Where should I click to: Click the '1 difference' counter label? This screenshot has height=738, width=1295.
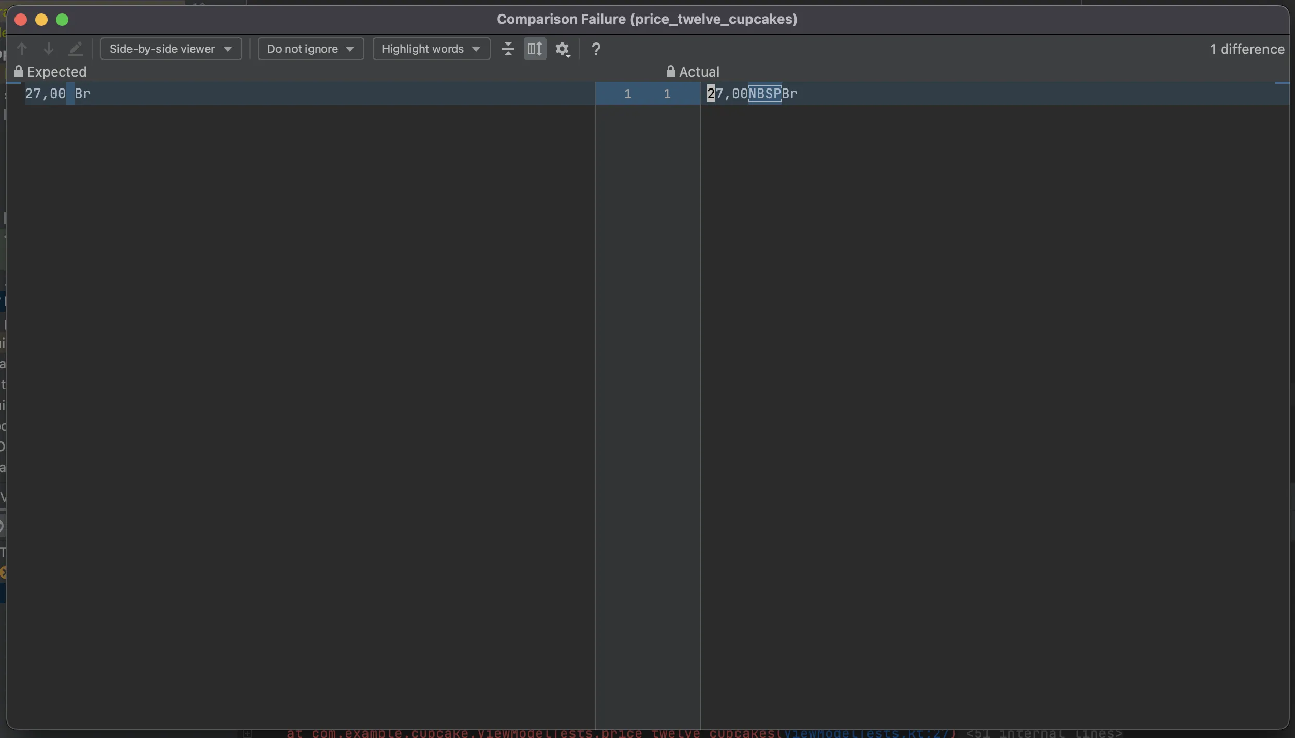click(1247, 49)
